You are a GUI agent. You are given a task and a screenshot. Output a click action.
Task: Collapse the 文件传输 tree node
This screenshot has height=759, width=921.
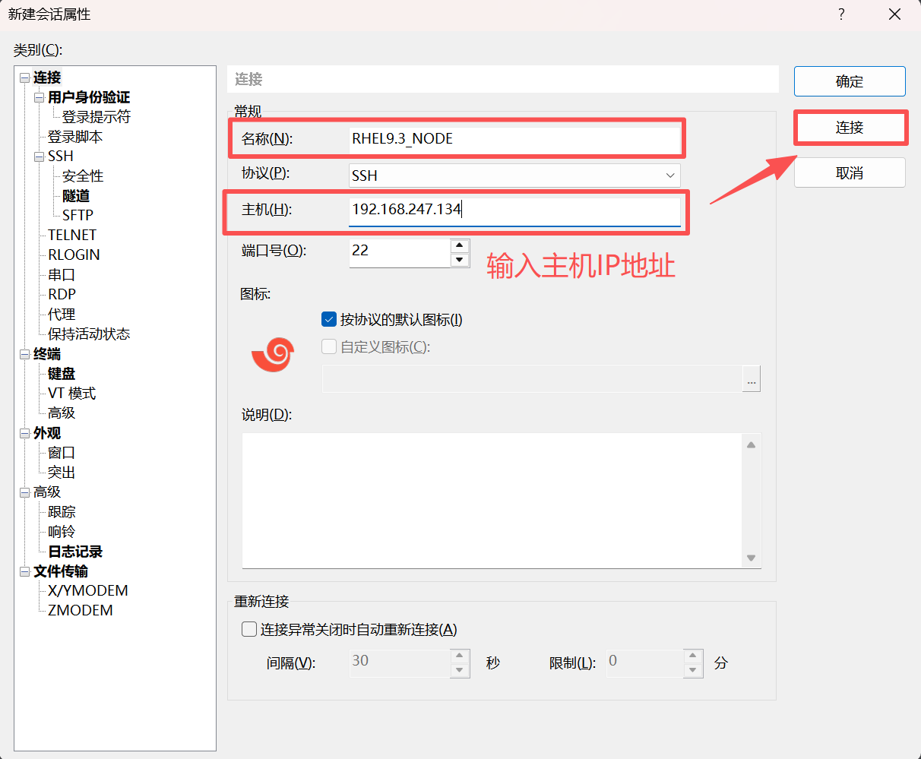24,571
